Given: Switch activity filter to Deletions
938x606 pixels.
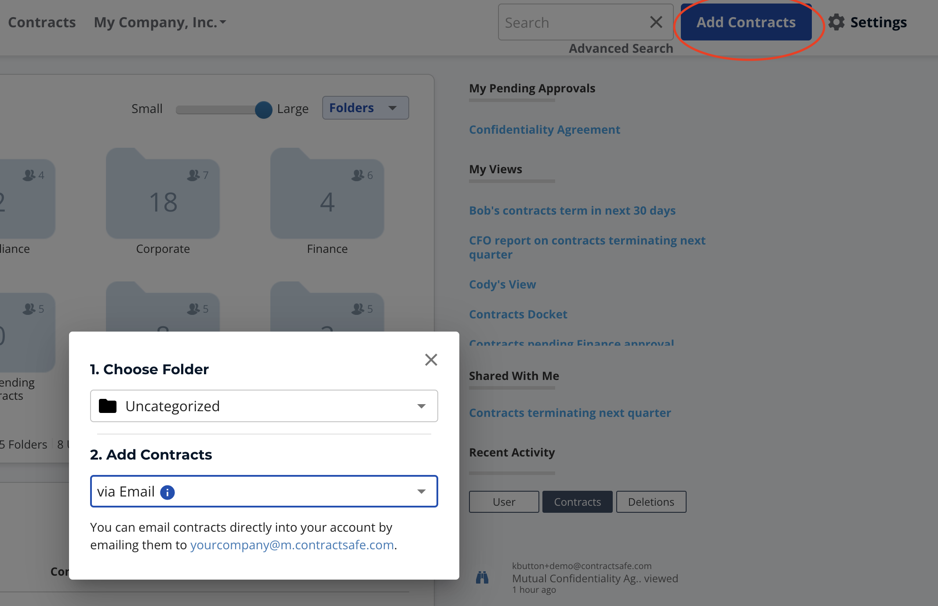Looking at the screenshot, I should pyautogui.click(x=651, y=502).
